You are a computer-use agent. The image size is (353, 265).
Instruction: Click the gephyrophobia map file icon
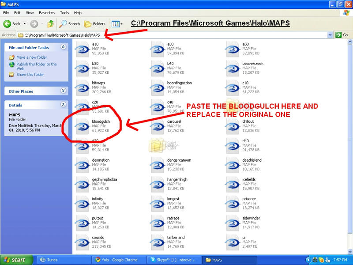[83, 184]
